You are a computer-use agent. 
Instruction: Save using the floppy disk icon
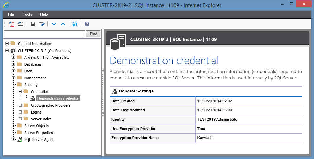coord(33,24)
